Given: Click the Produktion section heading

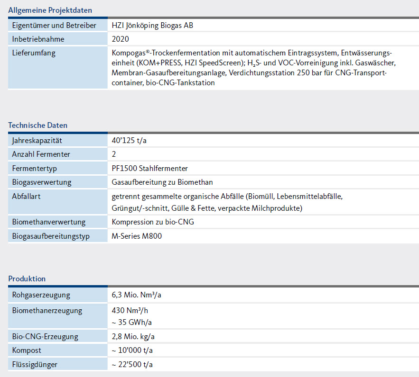Looking at the screenshot, I should (x=27, y=278).
